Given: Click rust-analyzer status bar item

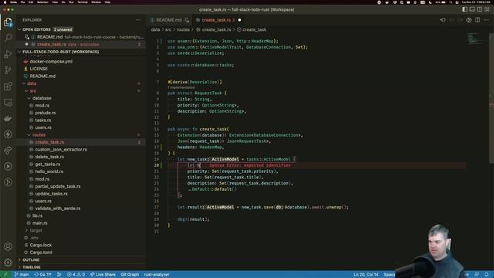Looking at the screenshot, I should pyautogui.click(x=157, y=275).
